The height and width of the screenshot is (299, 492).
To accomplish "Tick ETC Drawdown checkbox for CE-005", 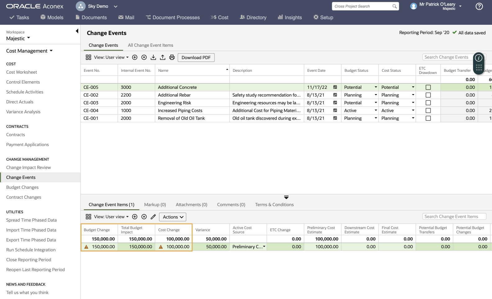I will point(428,87).
